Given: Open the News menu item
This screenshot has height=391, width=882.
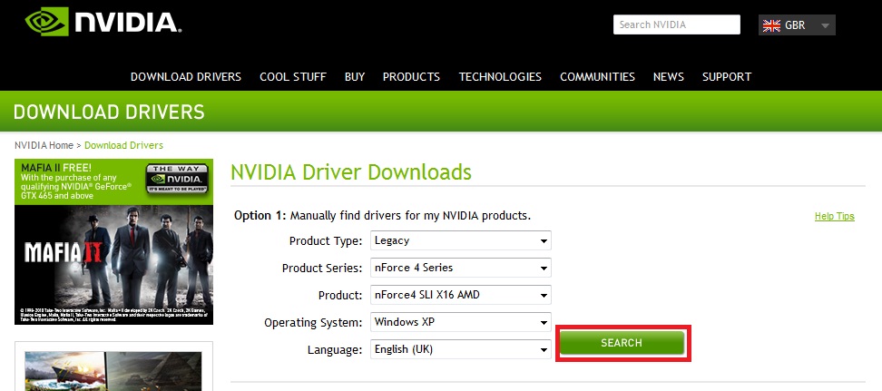Looking at the screenshot, I should coord(668,76).
